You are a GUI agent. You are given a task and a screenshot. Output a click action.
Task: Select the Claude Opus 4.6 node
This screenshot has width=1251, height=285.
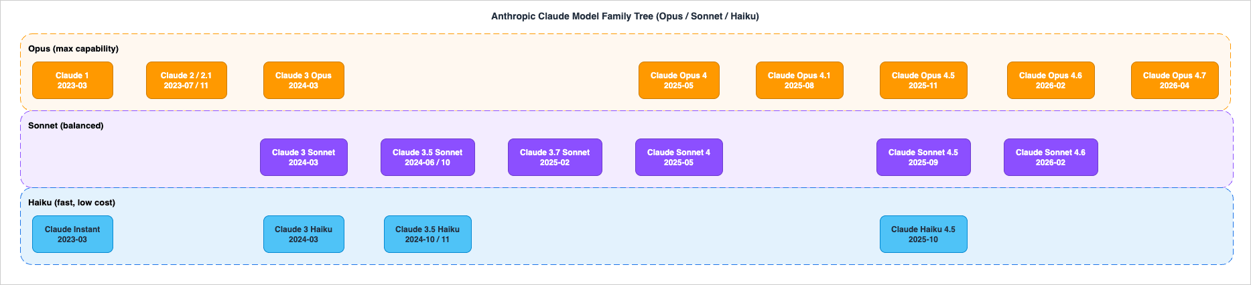click(1051, 80)
